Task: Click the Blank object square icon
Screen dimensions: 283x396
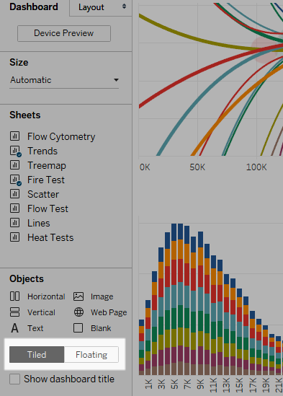Action: (x=78, y=328)
